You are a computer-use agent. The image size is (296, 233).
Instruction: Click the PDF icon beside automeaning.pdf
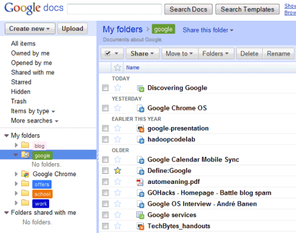(140, 182)
